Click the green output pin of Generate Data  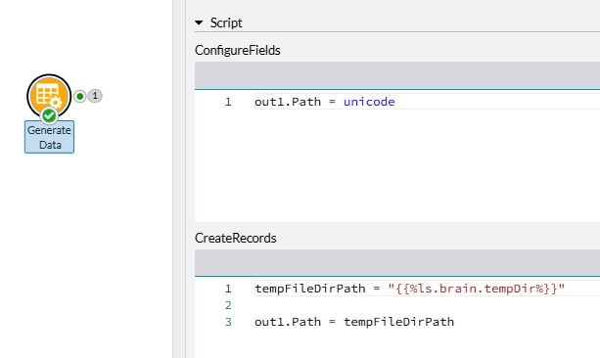[x=79, y=96]
